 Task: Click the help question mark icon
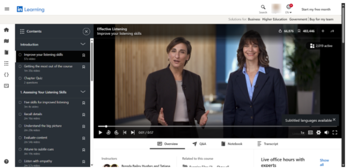tap(6, 162)
